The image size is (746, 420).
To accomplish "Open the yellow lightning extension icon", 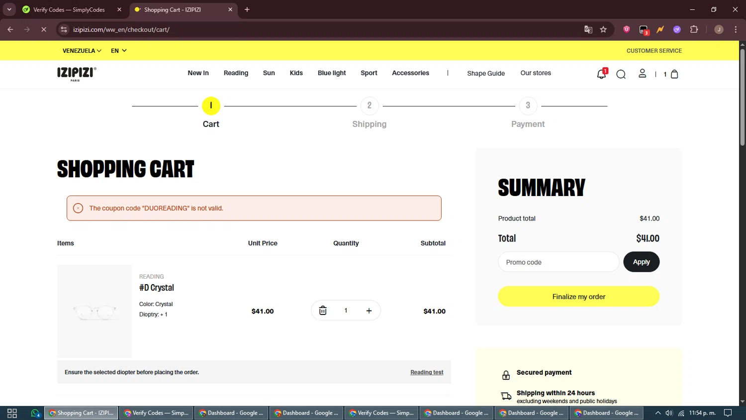I will coord(660,30).
